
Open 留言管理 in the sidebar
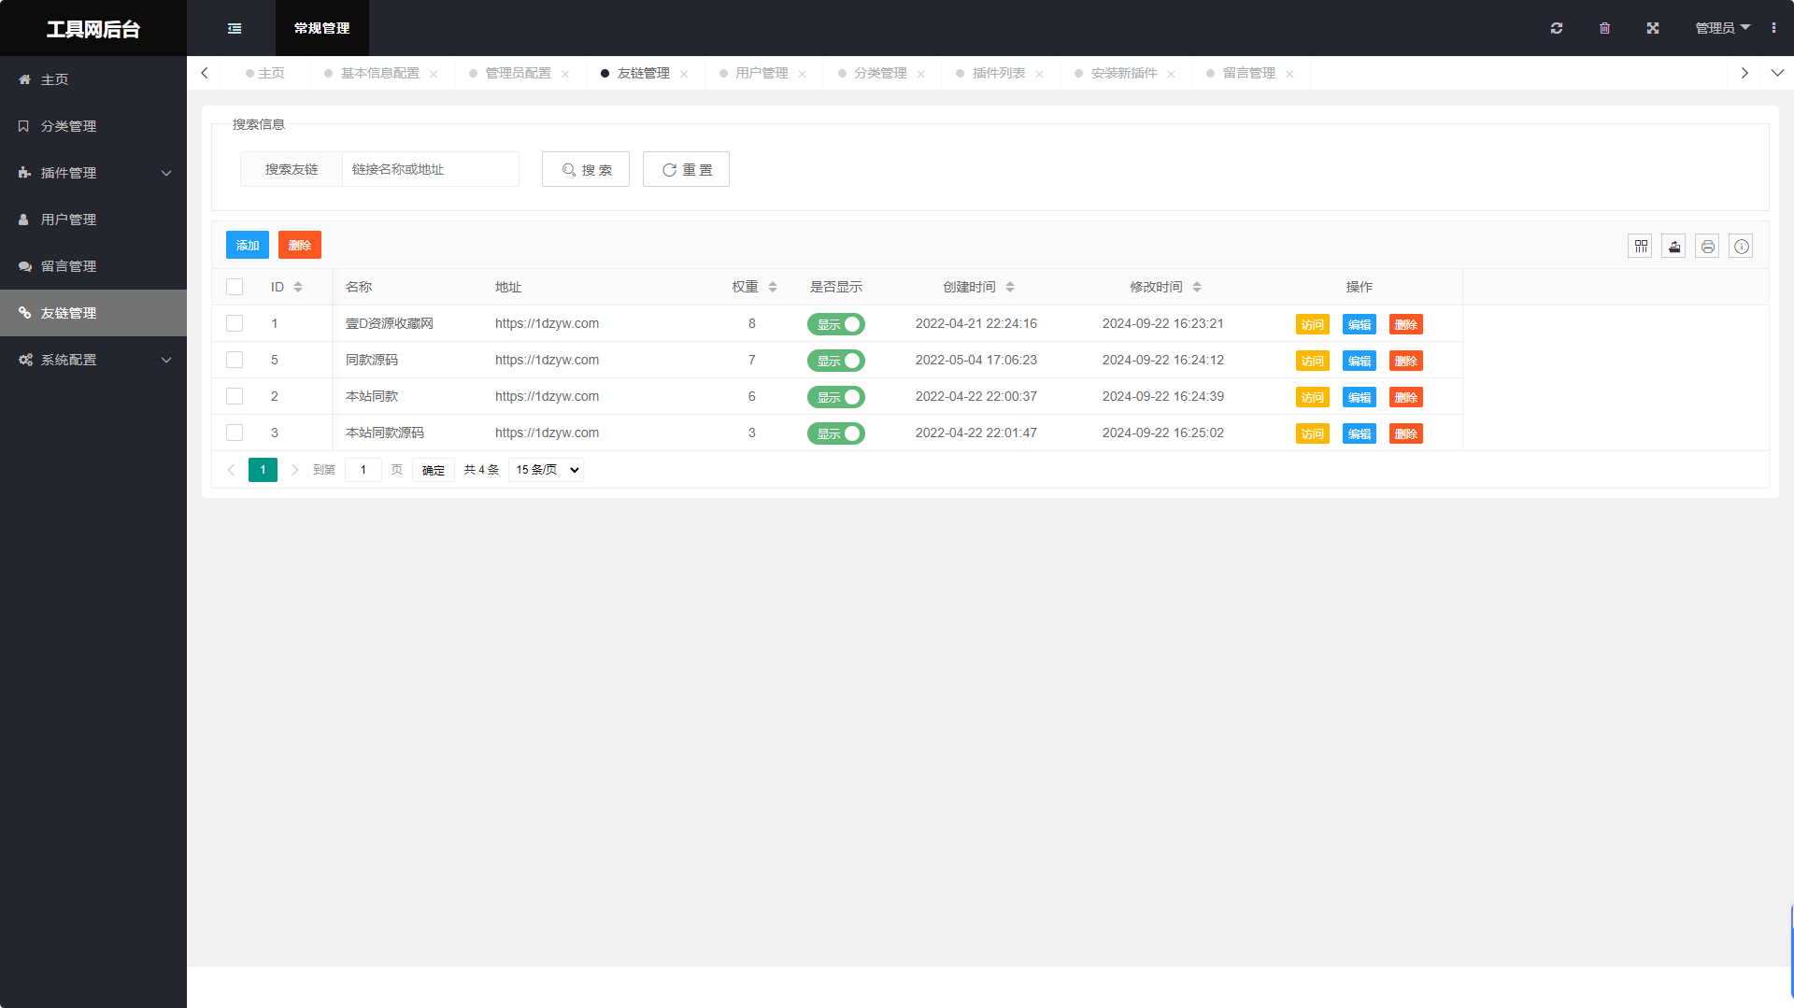point(93,266)
